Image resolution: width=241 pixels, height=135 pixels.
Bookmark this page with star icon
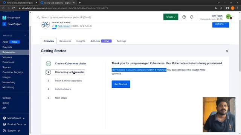click(x=221, y=8)
